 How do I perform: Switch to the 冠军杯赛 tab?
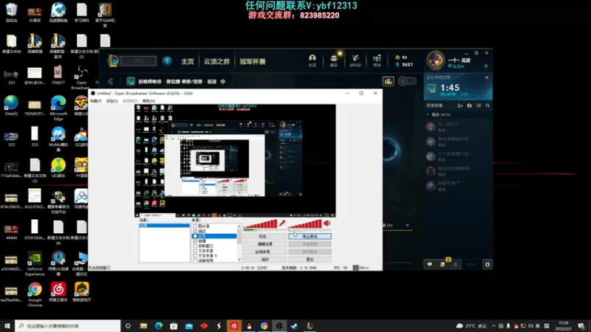pyautogui.click(x=253, y=61)
